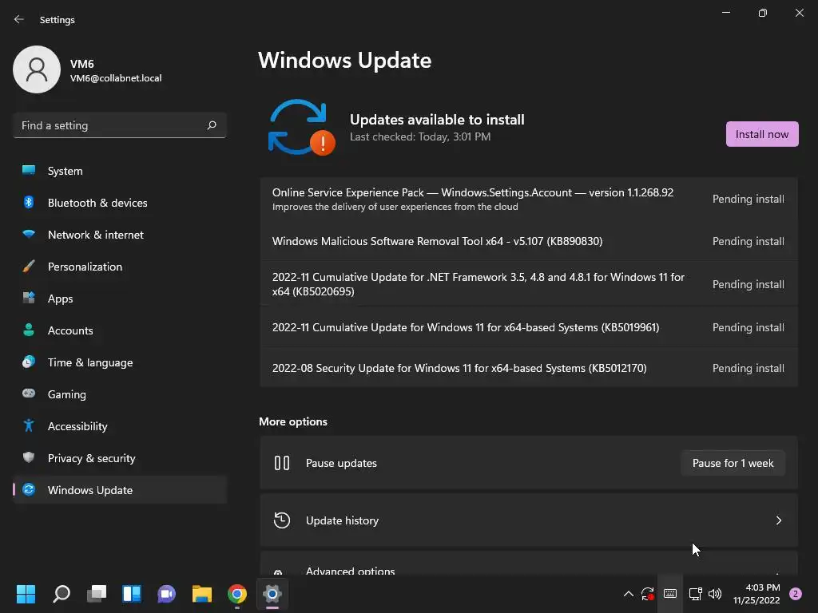Select Time & language label in sidebar
818x613 pixels.
tap(90, 362)
